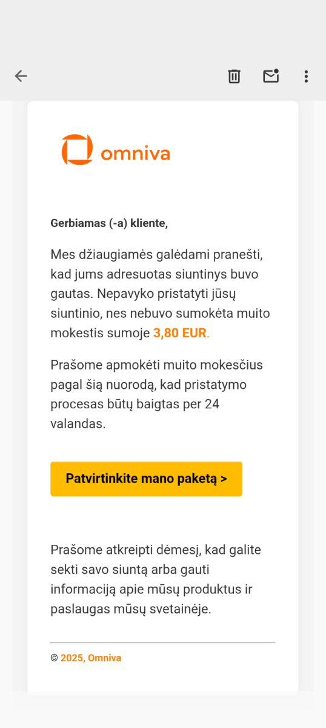This screenshot has width=326, height=728.
Task: Open the orange 2025, Omniva footer link
Action: pos(91,658)
